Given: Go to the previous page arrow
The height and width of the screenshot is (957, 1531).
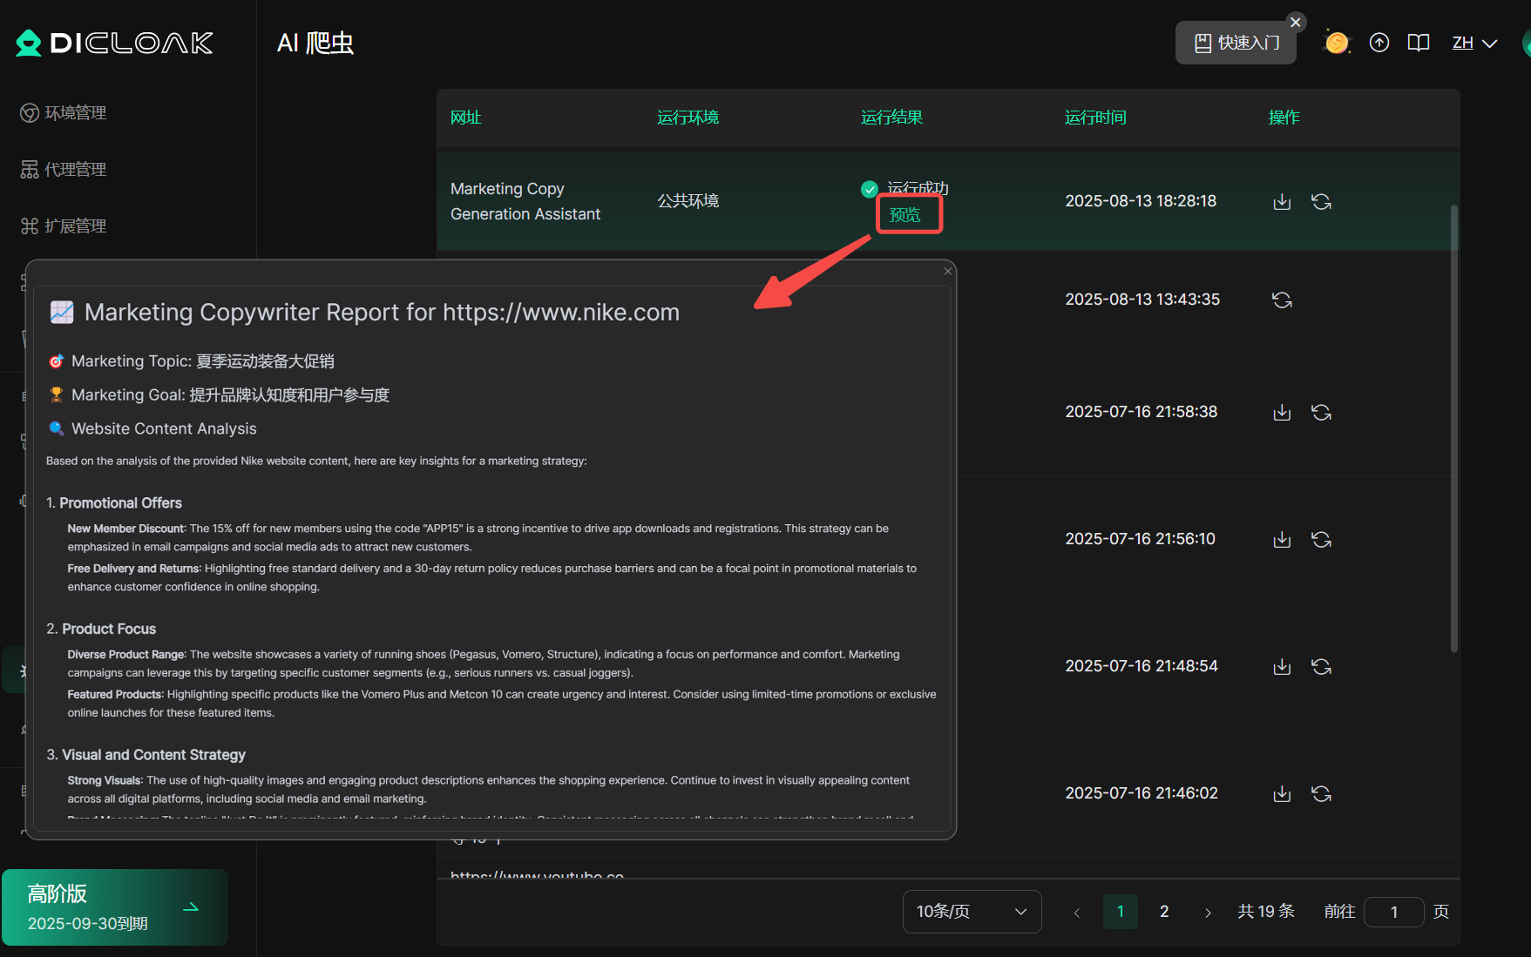Looking at the screenshot, I should (1077, 913).
